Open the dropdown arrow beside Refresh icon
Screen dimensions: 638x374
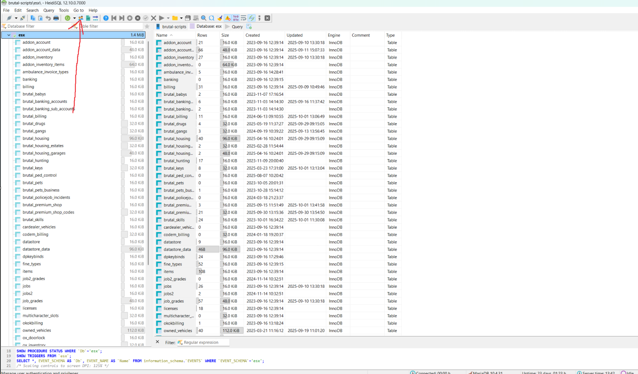[74, 18]
